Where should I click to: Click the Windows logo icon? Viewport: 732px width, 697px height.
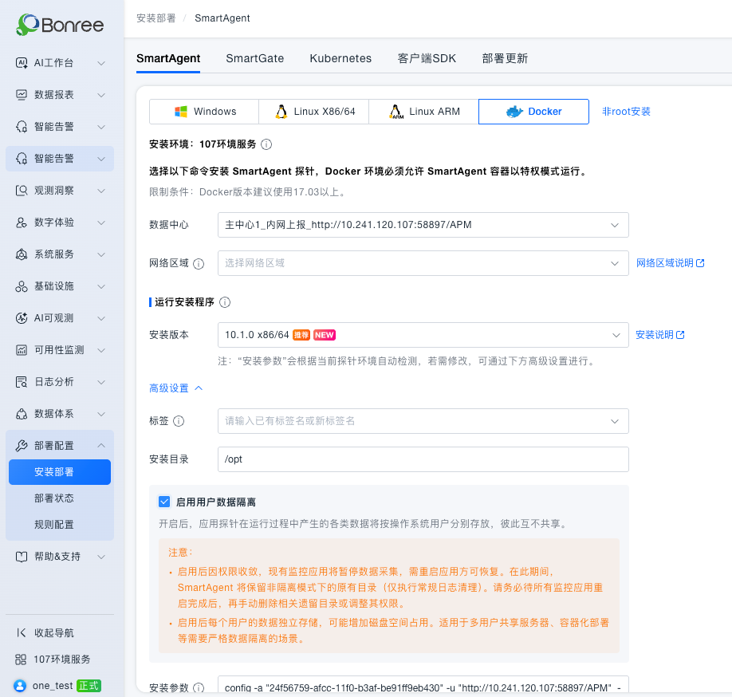(181, 112)
